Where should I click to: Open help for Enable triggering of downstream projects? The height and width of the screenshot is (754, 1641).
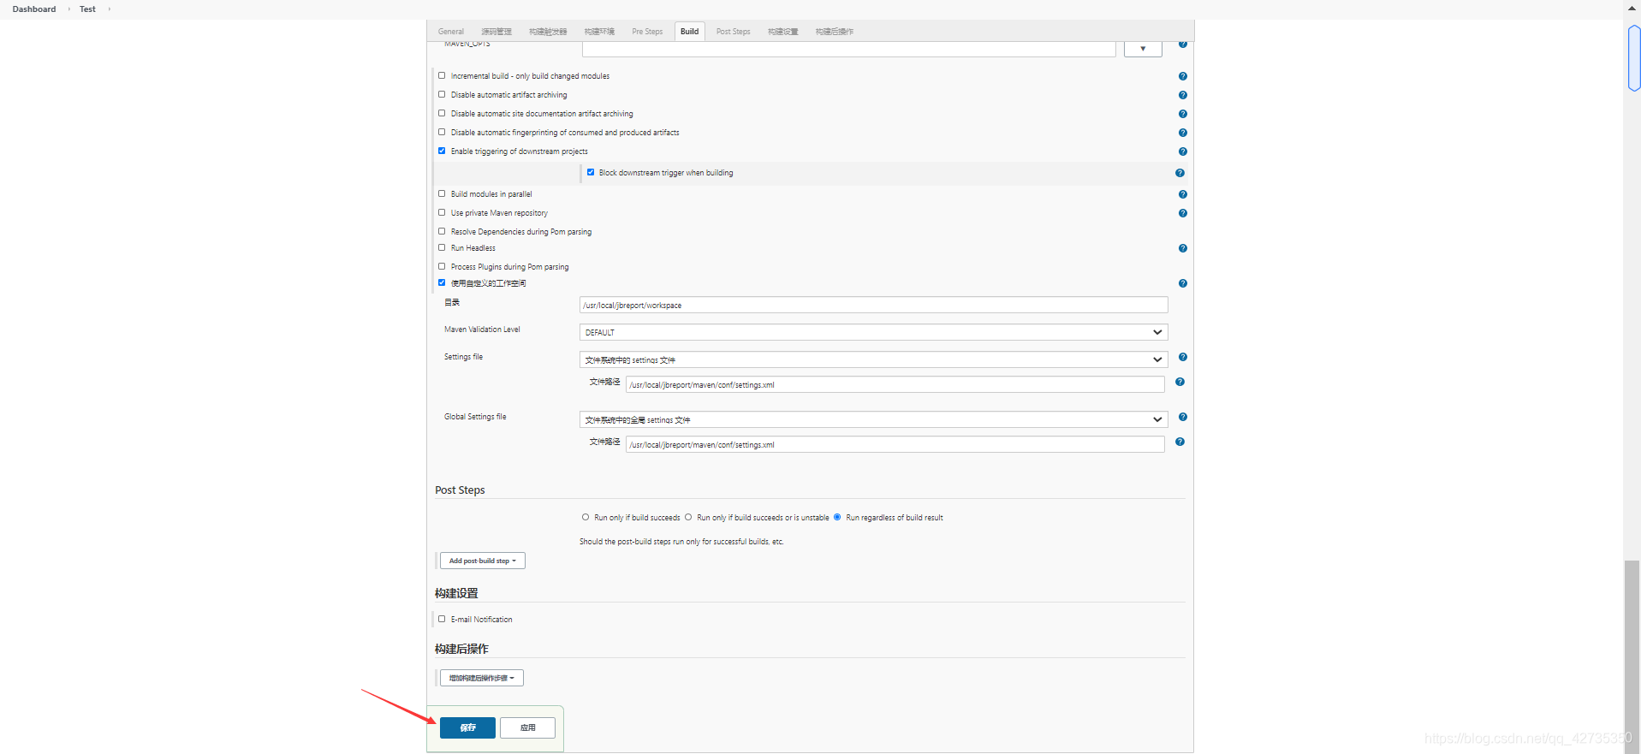(1182, 151)
